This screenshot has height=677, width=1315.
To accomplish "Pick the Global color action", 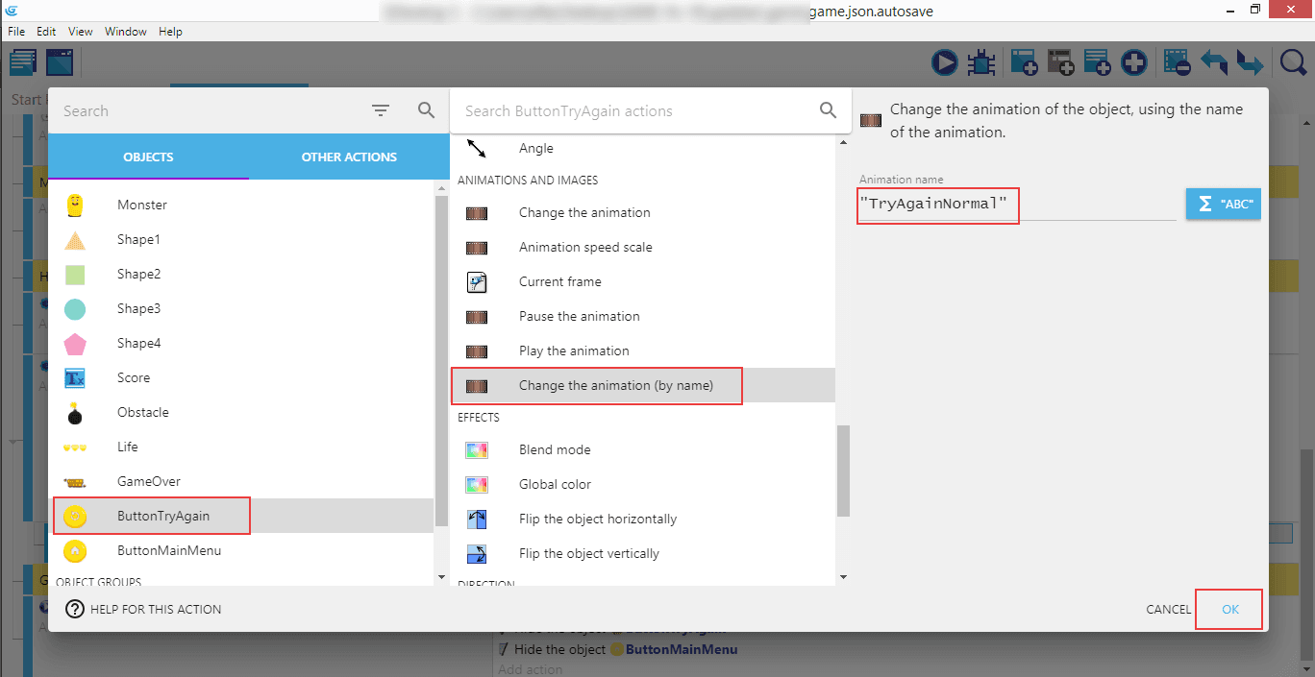I will (555, 484).
